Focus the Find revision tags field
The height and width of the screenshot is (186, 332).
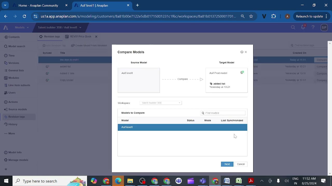click(309, 45)
